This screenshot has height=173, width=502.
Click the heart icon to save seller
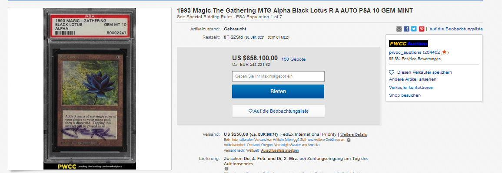click(392, 72)
